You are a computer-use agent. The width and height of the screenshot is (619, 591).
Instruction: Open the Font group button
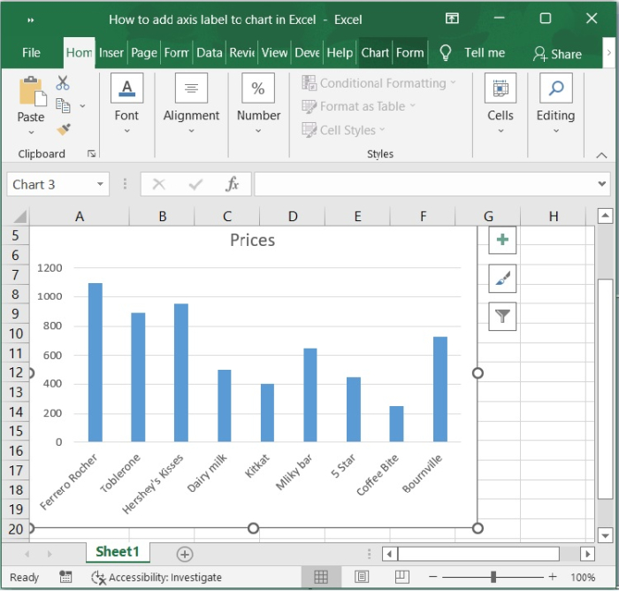[x=126, y=104]
